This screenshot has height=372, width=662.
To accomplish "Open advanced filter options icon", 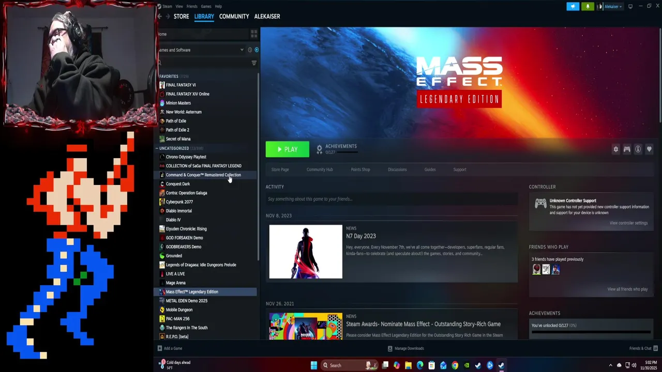I will tap(254, 63).
